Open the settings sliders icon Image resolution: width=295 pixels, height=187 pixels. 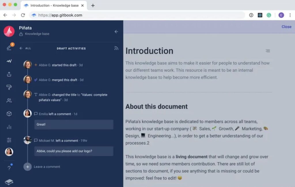click(x=9, y=140)
